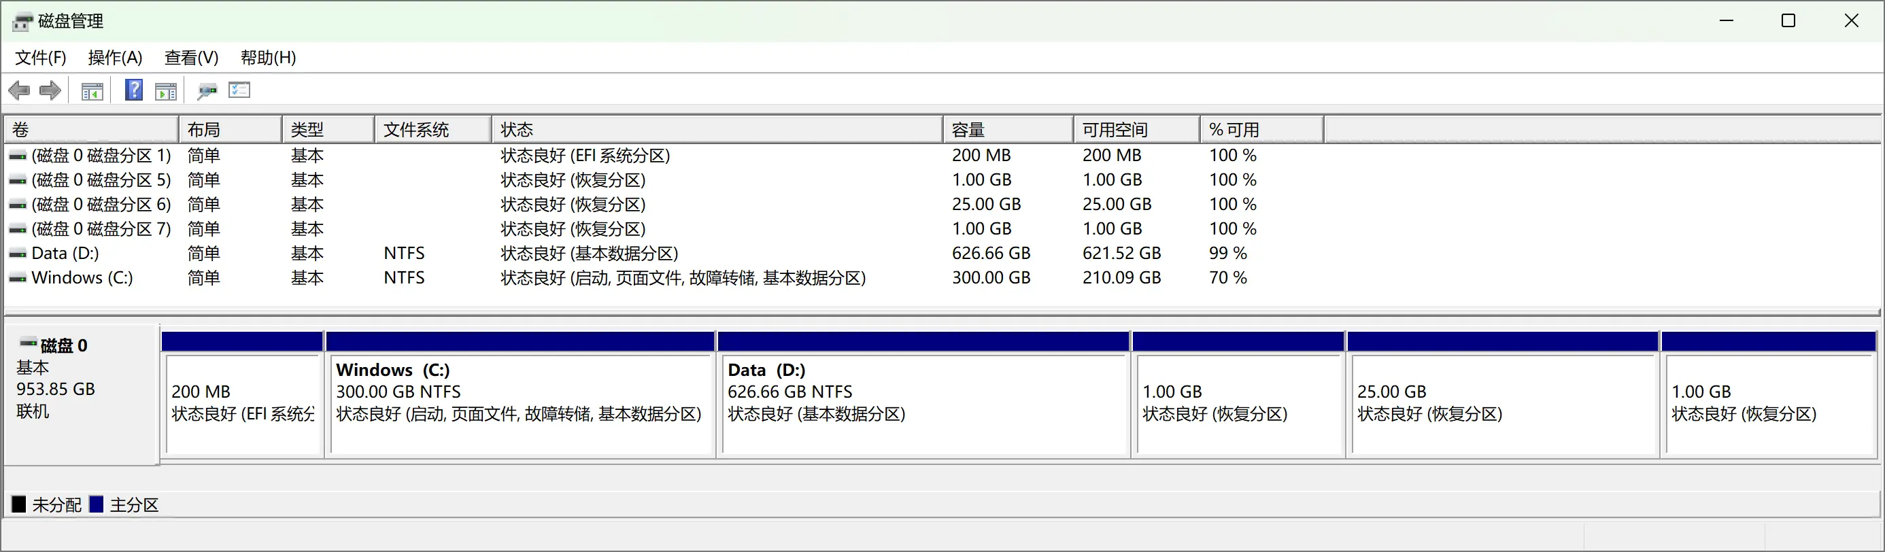Click the 210.09 GB free space cell
The height and width of the screenshot is (552, 1885).
point(1122,278)
